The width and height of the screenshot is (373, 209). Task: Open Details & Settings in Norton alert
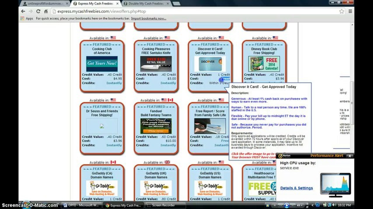click(297, 188)
